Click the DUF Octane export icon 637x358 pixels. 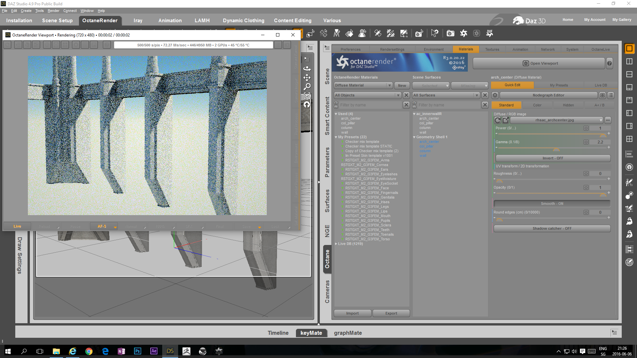tap(489, 33)
